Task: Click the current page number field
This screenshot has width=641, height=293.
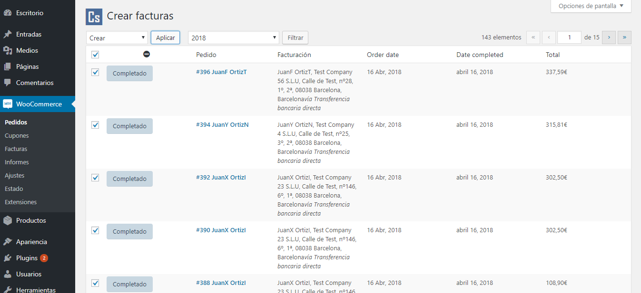Action: click(569, 38)
